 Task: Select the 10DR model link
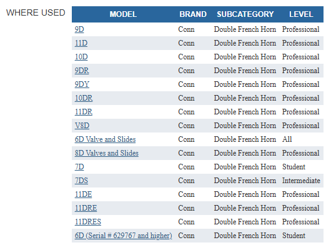[x=84, y=98]
